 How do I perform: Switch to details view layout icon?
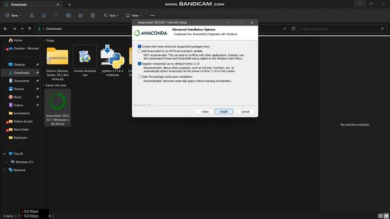[x=380, y=216]
